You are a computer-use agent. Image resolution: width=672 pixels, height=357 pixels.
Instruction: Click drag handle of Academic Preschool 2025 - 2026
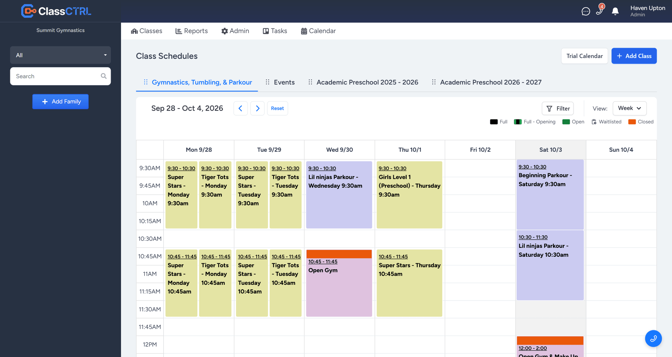[x=310, y=82]
